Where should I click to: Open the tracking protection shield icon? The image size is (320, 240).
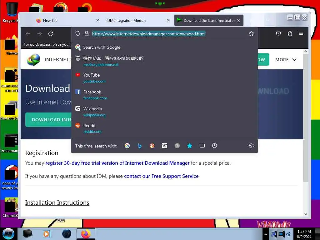coord(78,33)
